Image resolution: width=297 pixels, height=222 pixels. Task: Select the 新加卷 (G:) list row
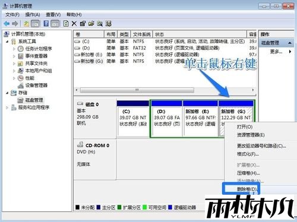[165, 61]
